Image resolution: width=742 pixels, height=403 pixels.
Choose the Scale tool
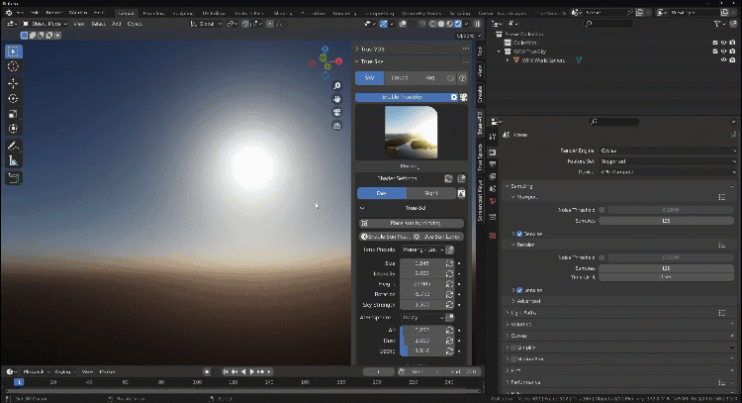(13, 114)
